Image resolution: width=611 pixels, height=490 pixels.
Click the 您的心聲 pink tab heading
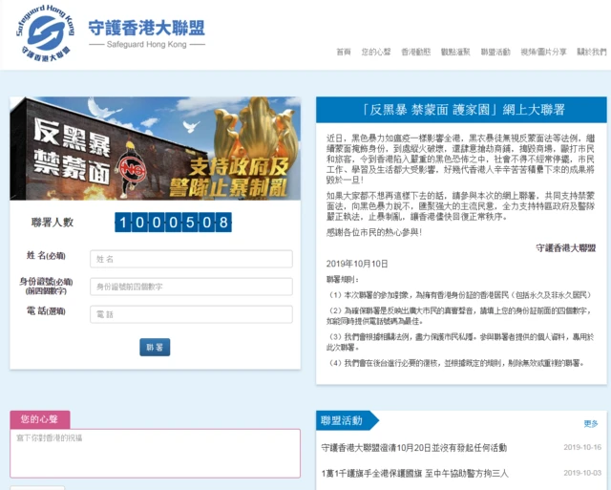tap(40, 419)
